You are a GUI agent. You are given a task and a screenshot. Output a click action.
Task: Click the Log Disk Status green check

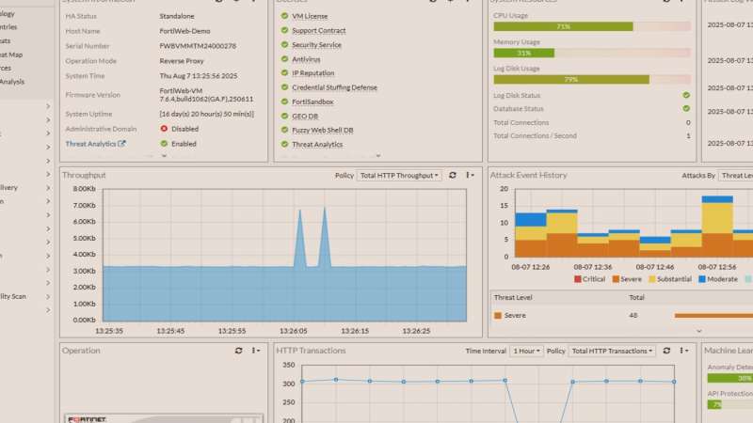coord(686,95)
